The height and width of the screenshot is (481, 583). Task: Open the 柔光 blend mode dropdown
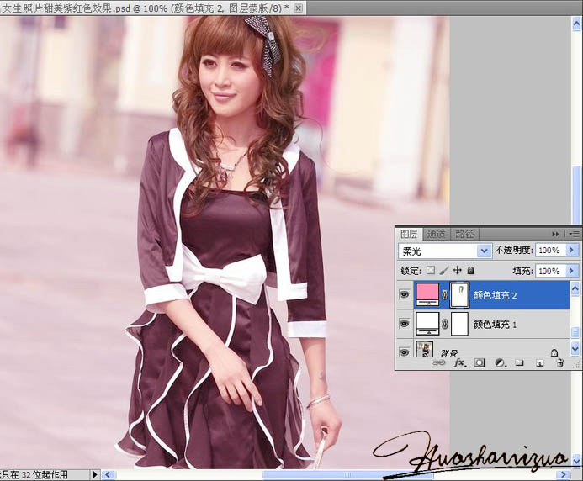[484, 251]
